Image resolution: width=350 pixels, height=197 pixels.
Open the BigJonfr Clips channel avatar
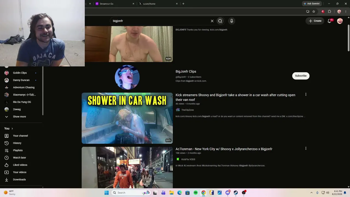pos(127,77)
